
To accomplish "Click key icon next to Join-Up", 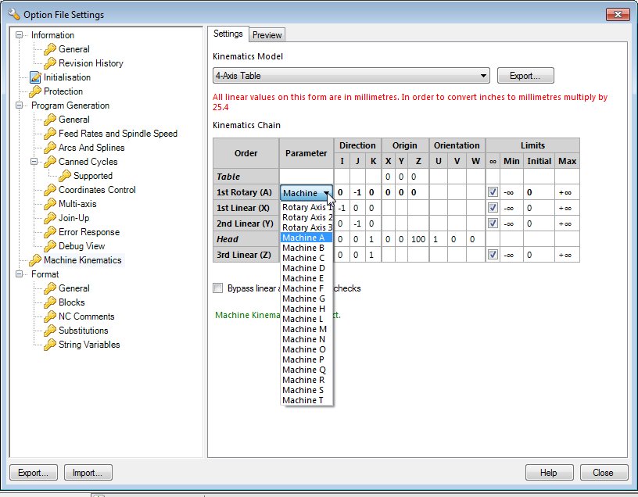I will 50,218.
